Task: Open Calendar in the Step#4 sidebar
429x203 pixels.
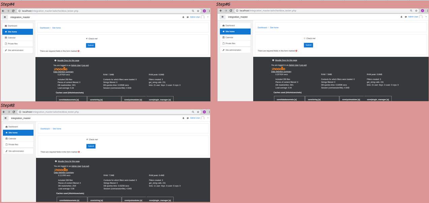Action: point(18,38)
